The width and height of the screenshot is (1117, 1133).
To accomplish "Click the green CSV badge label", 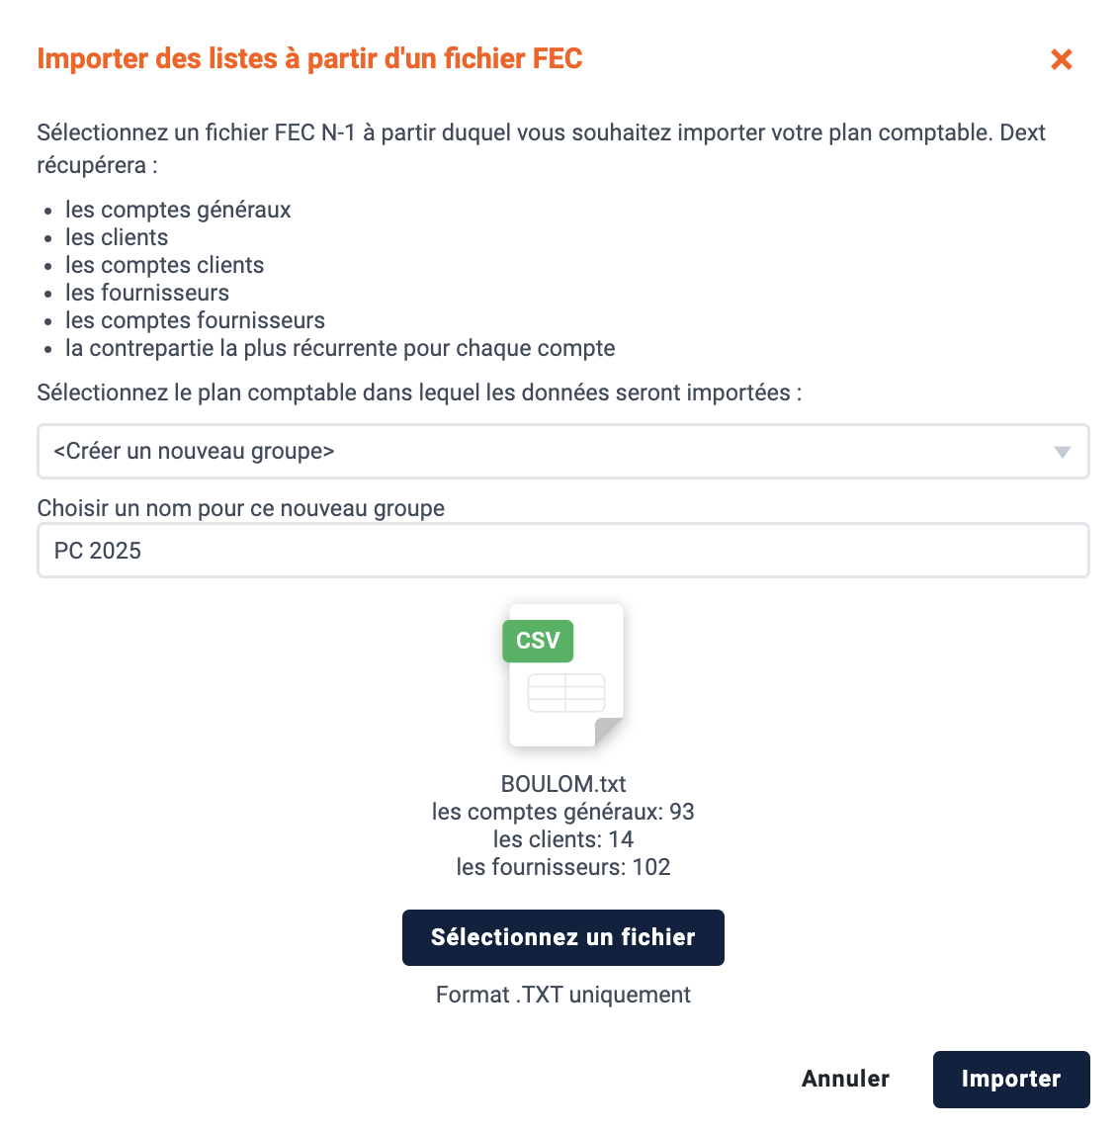I will coord(538,641).
